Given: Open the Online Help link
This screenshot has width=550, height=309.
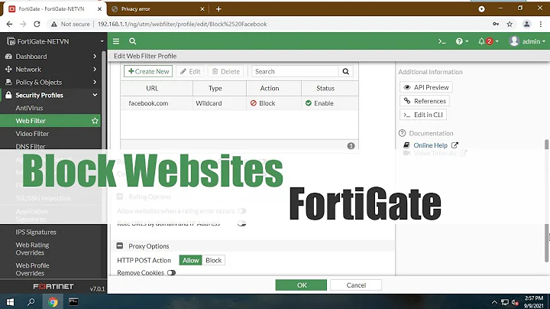Looking at the screenshot, I should pyautogui.click(x=430, y=145).
